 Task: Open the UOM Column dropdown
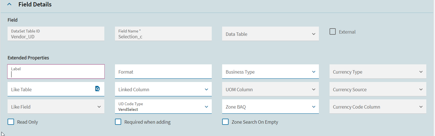point(270,89)
